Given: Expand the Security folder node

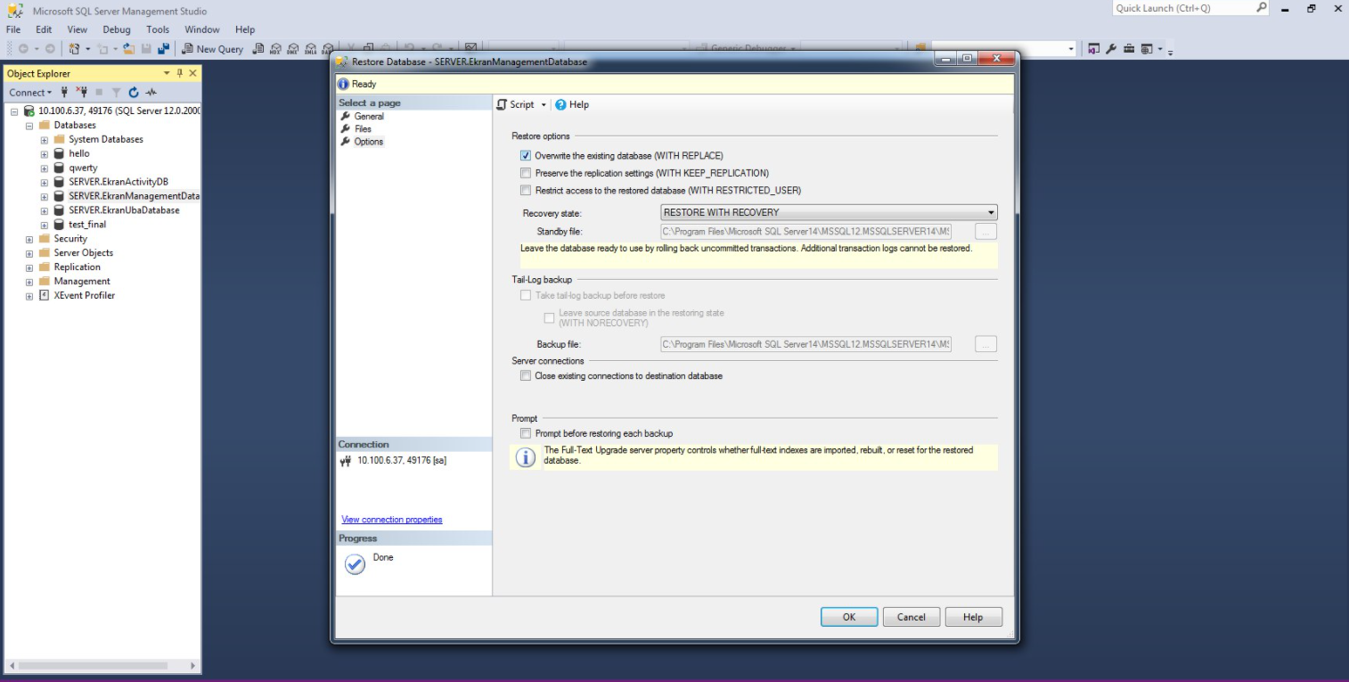Looking at the screenshot, I should [29, 239].
